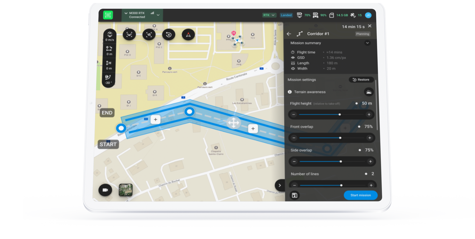
Task: Toggle the Terrain awareness button
Action: (369, 92)
